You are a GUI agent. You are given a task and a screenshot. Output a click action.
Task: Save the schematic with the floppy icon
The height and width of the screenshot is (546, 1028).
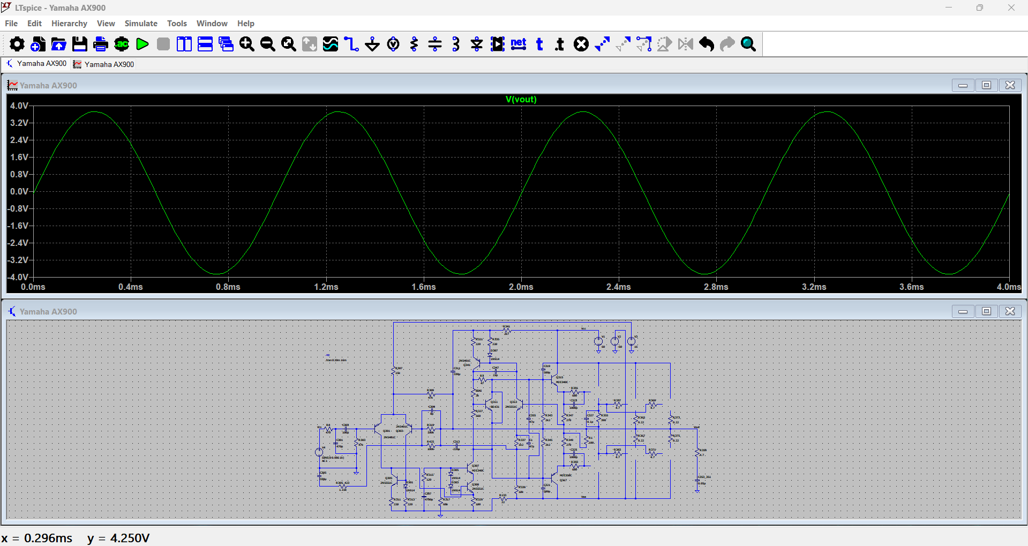click(80, 44)
